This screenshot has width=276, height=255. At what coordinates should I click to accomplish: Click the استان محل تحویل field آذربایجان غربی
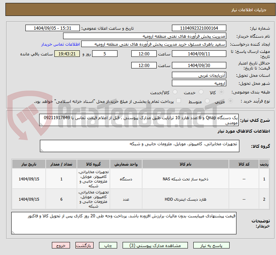pyautogui.click(x=199, y=75)
